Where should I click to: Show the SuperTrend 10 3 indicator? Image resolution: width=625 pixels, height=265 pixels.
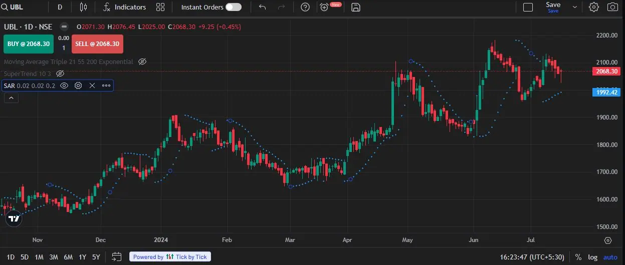point(60,73)
